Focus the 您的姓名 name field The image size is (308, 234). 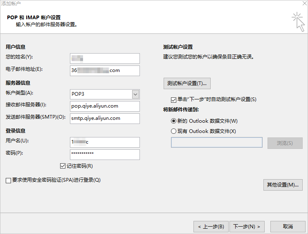click(105, 59)
